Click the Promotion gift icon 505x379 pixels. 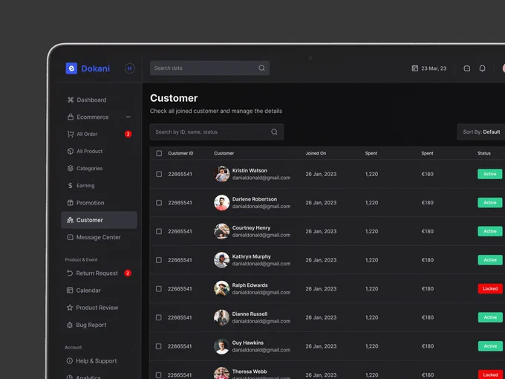(71, 203)
